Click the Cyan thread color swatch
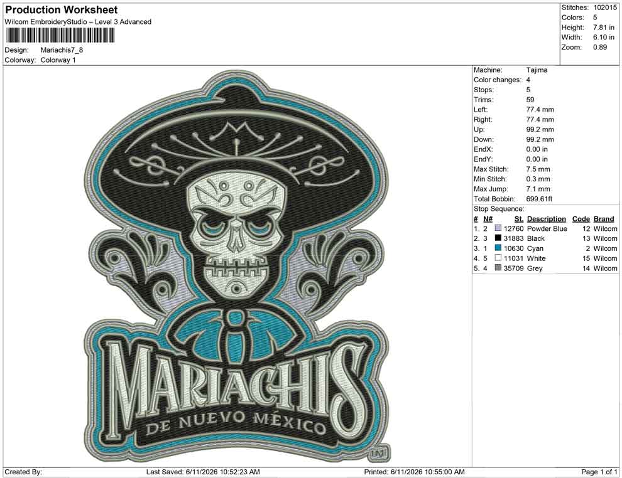 [498, 248]
